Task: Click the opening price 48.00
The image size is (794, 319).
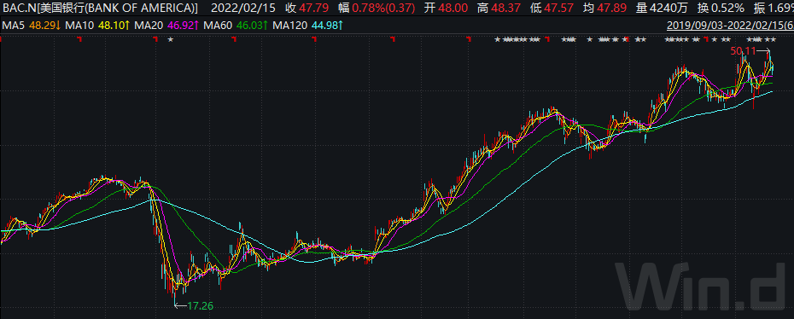Action: click(x=453, y=8)
